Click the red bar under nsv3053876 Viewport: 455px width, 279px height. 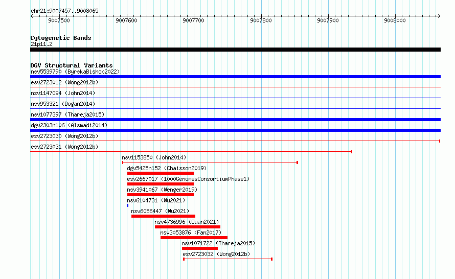tap(194, 238)
